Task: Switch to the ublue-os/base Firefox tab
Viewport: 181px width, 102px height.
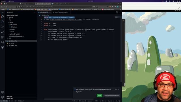Action: [x=27, y=4]
